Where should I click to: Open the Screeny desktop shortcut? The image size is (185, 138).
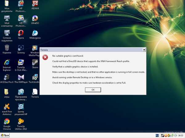[x=21, y=49]
